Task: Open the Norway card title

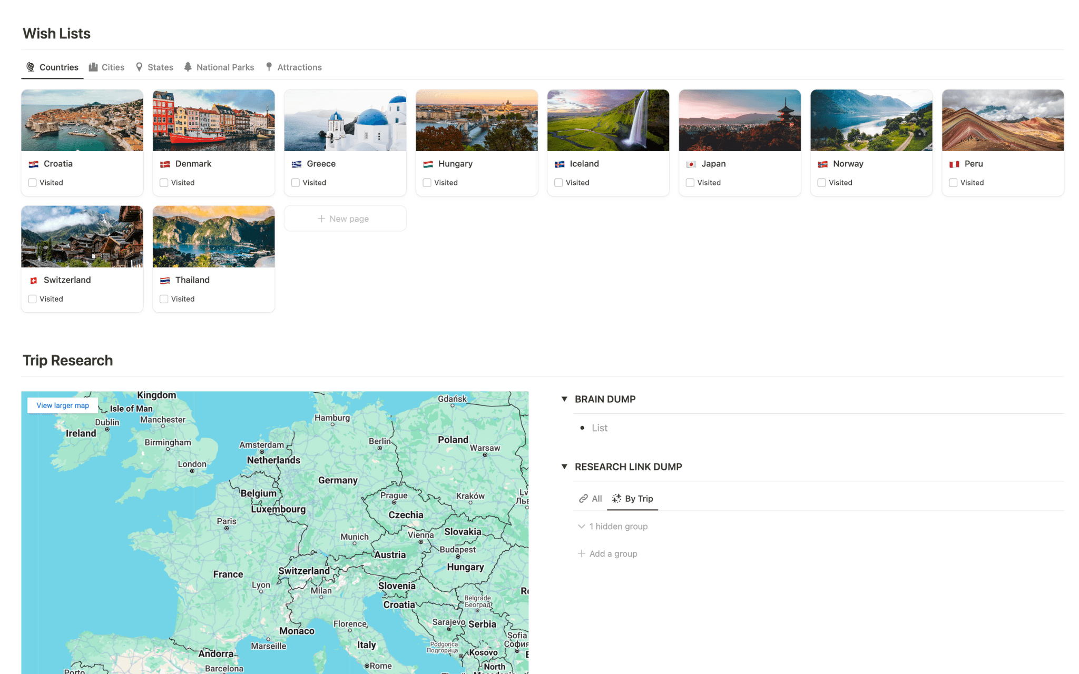Action: (x=848, y=164)
